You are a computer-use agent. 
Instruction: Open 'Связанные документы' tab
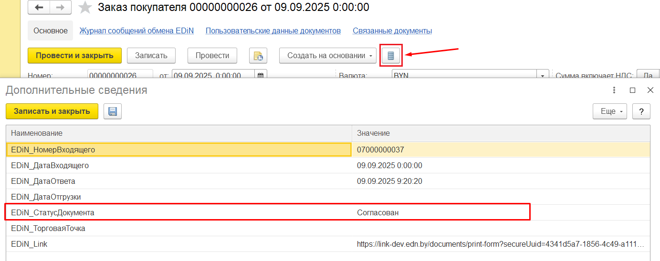[x=392, y=30]
